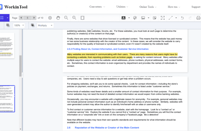Click the blend mode icon beside Multiply
Image resolution: width=201 pixels, height=131 pixels.
[x=33, y=25]
